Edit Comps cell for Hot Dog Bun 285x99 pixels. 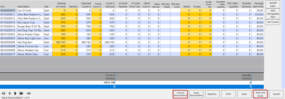pos(196,42)
